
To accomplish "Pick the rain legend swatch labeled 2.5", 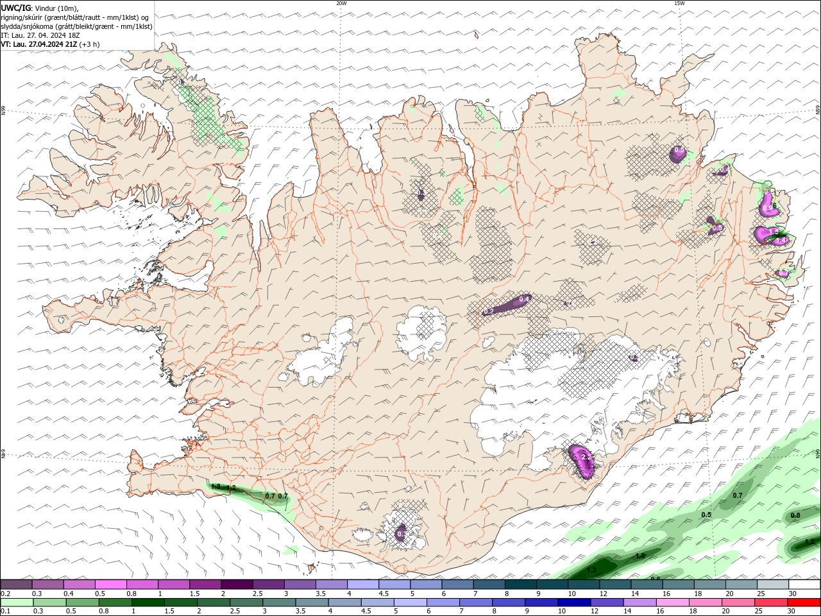I will 246,603.
